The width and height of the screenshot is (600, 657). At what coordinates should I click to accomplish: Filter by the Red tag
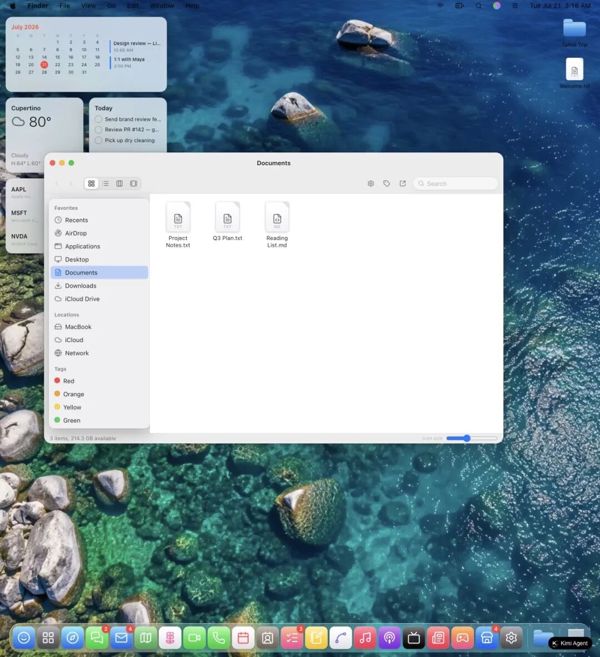(x=99, y=381)
